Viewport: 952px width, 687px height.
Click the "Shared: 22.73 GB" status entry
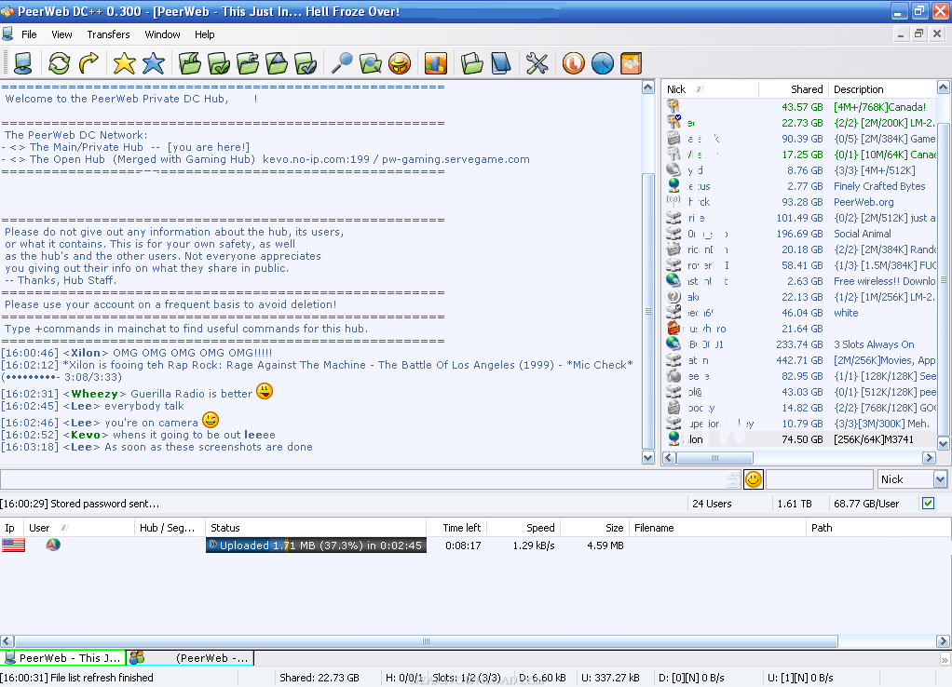pyautogui.click(x=319, y=678)
